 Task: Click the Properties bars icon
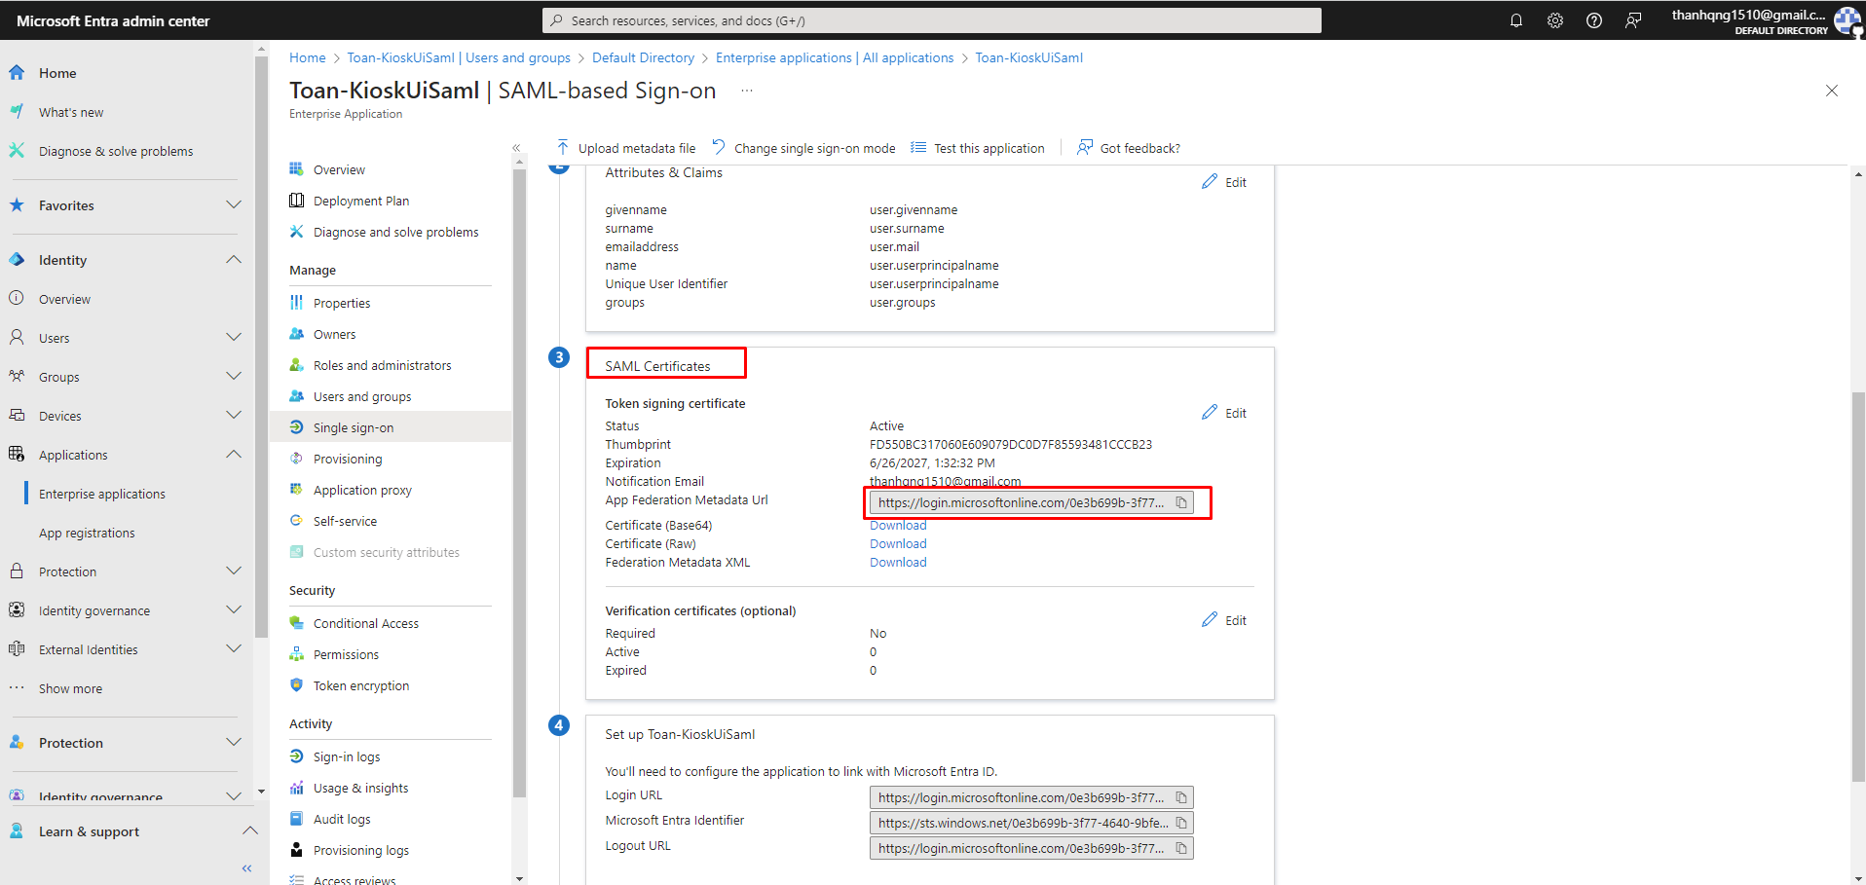pyautogui.click(x=296, y=303)
